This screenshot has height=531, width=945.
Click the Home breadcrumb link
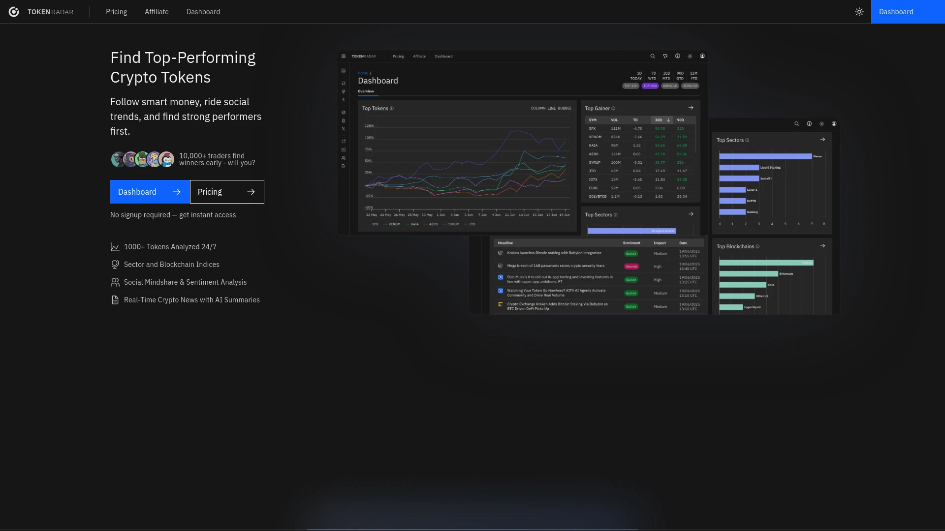coord(363,73)
